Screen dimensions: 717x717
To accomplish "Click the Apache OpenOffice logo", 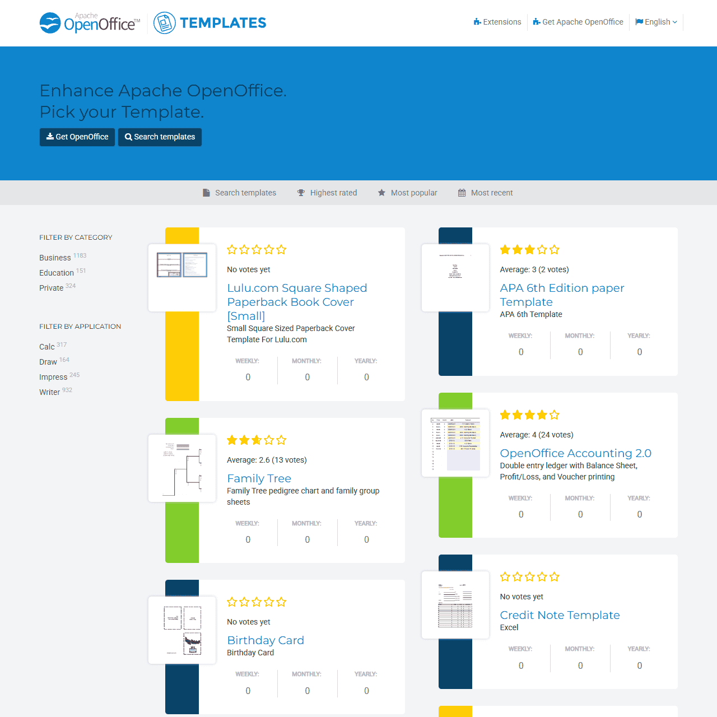I will [90, 23].
